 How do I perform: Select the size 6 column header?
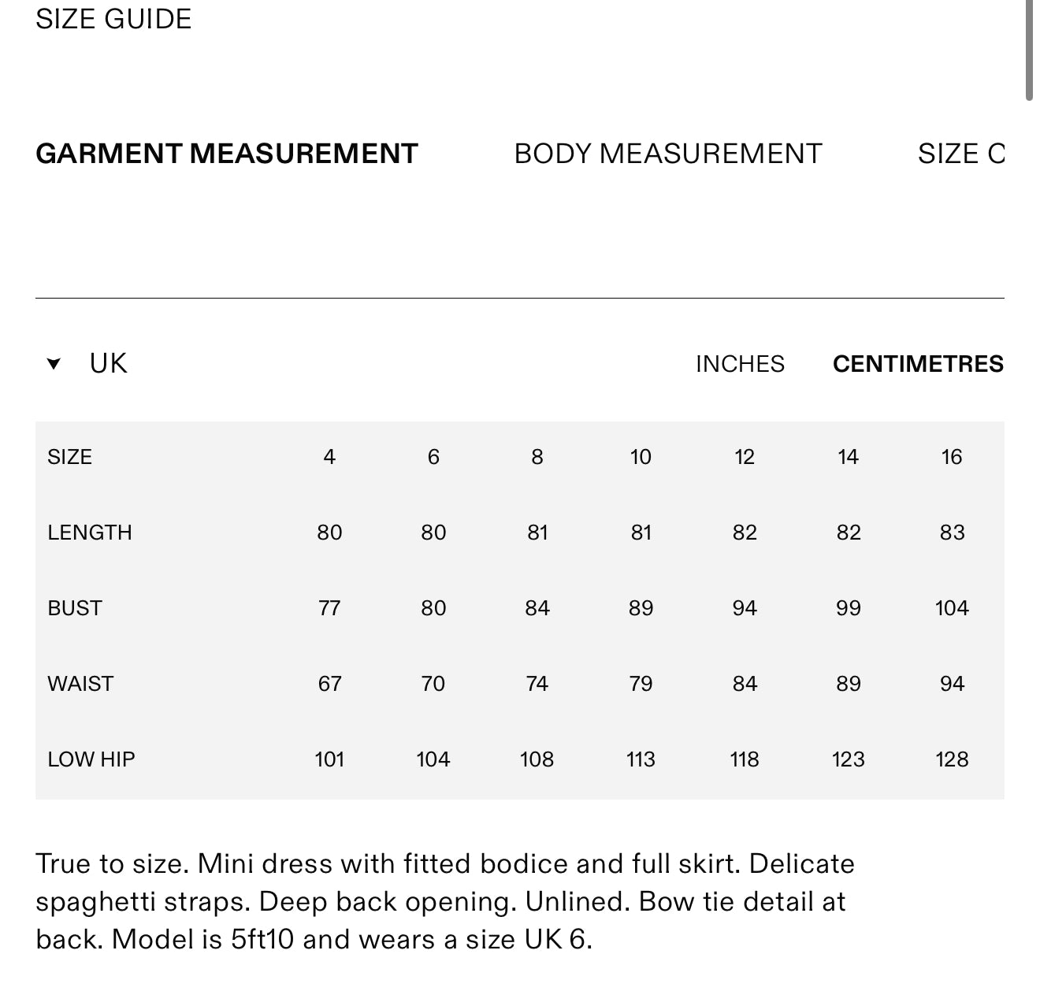[433, 457]
